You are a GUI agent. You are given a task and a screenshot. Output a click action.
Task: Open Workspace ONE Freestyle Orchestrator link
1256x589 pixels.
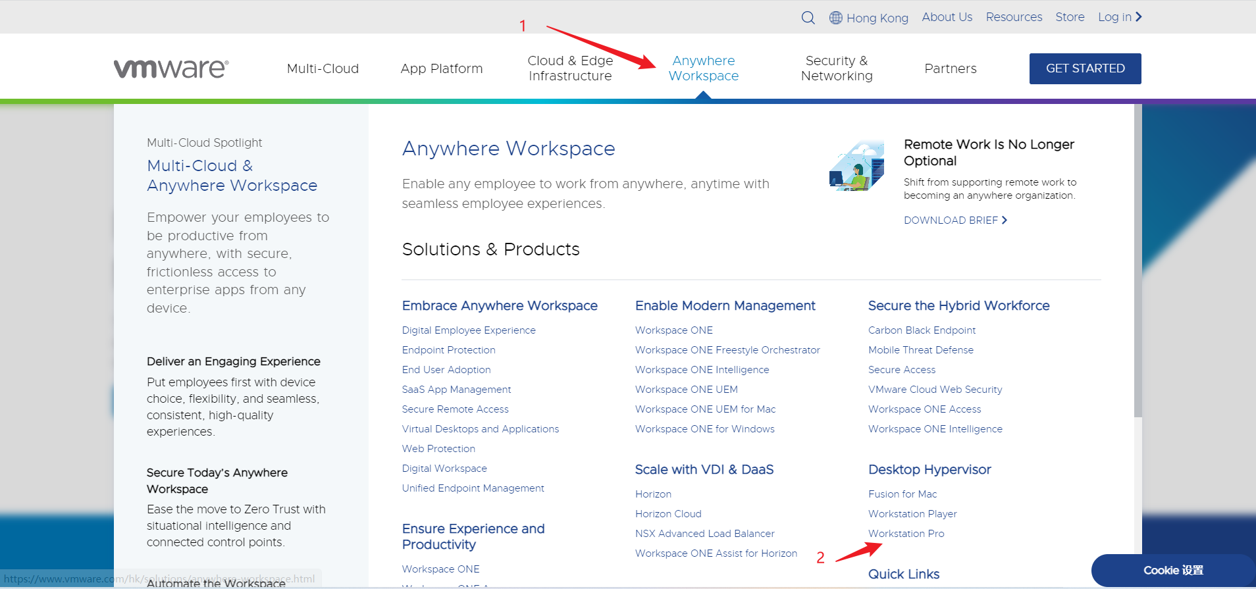[727, 350]
